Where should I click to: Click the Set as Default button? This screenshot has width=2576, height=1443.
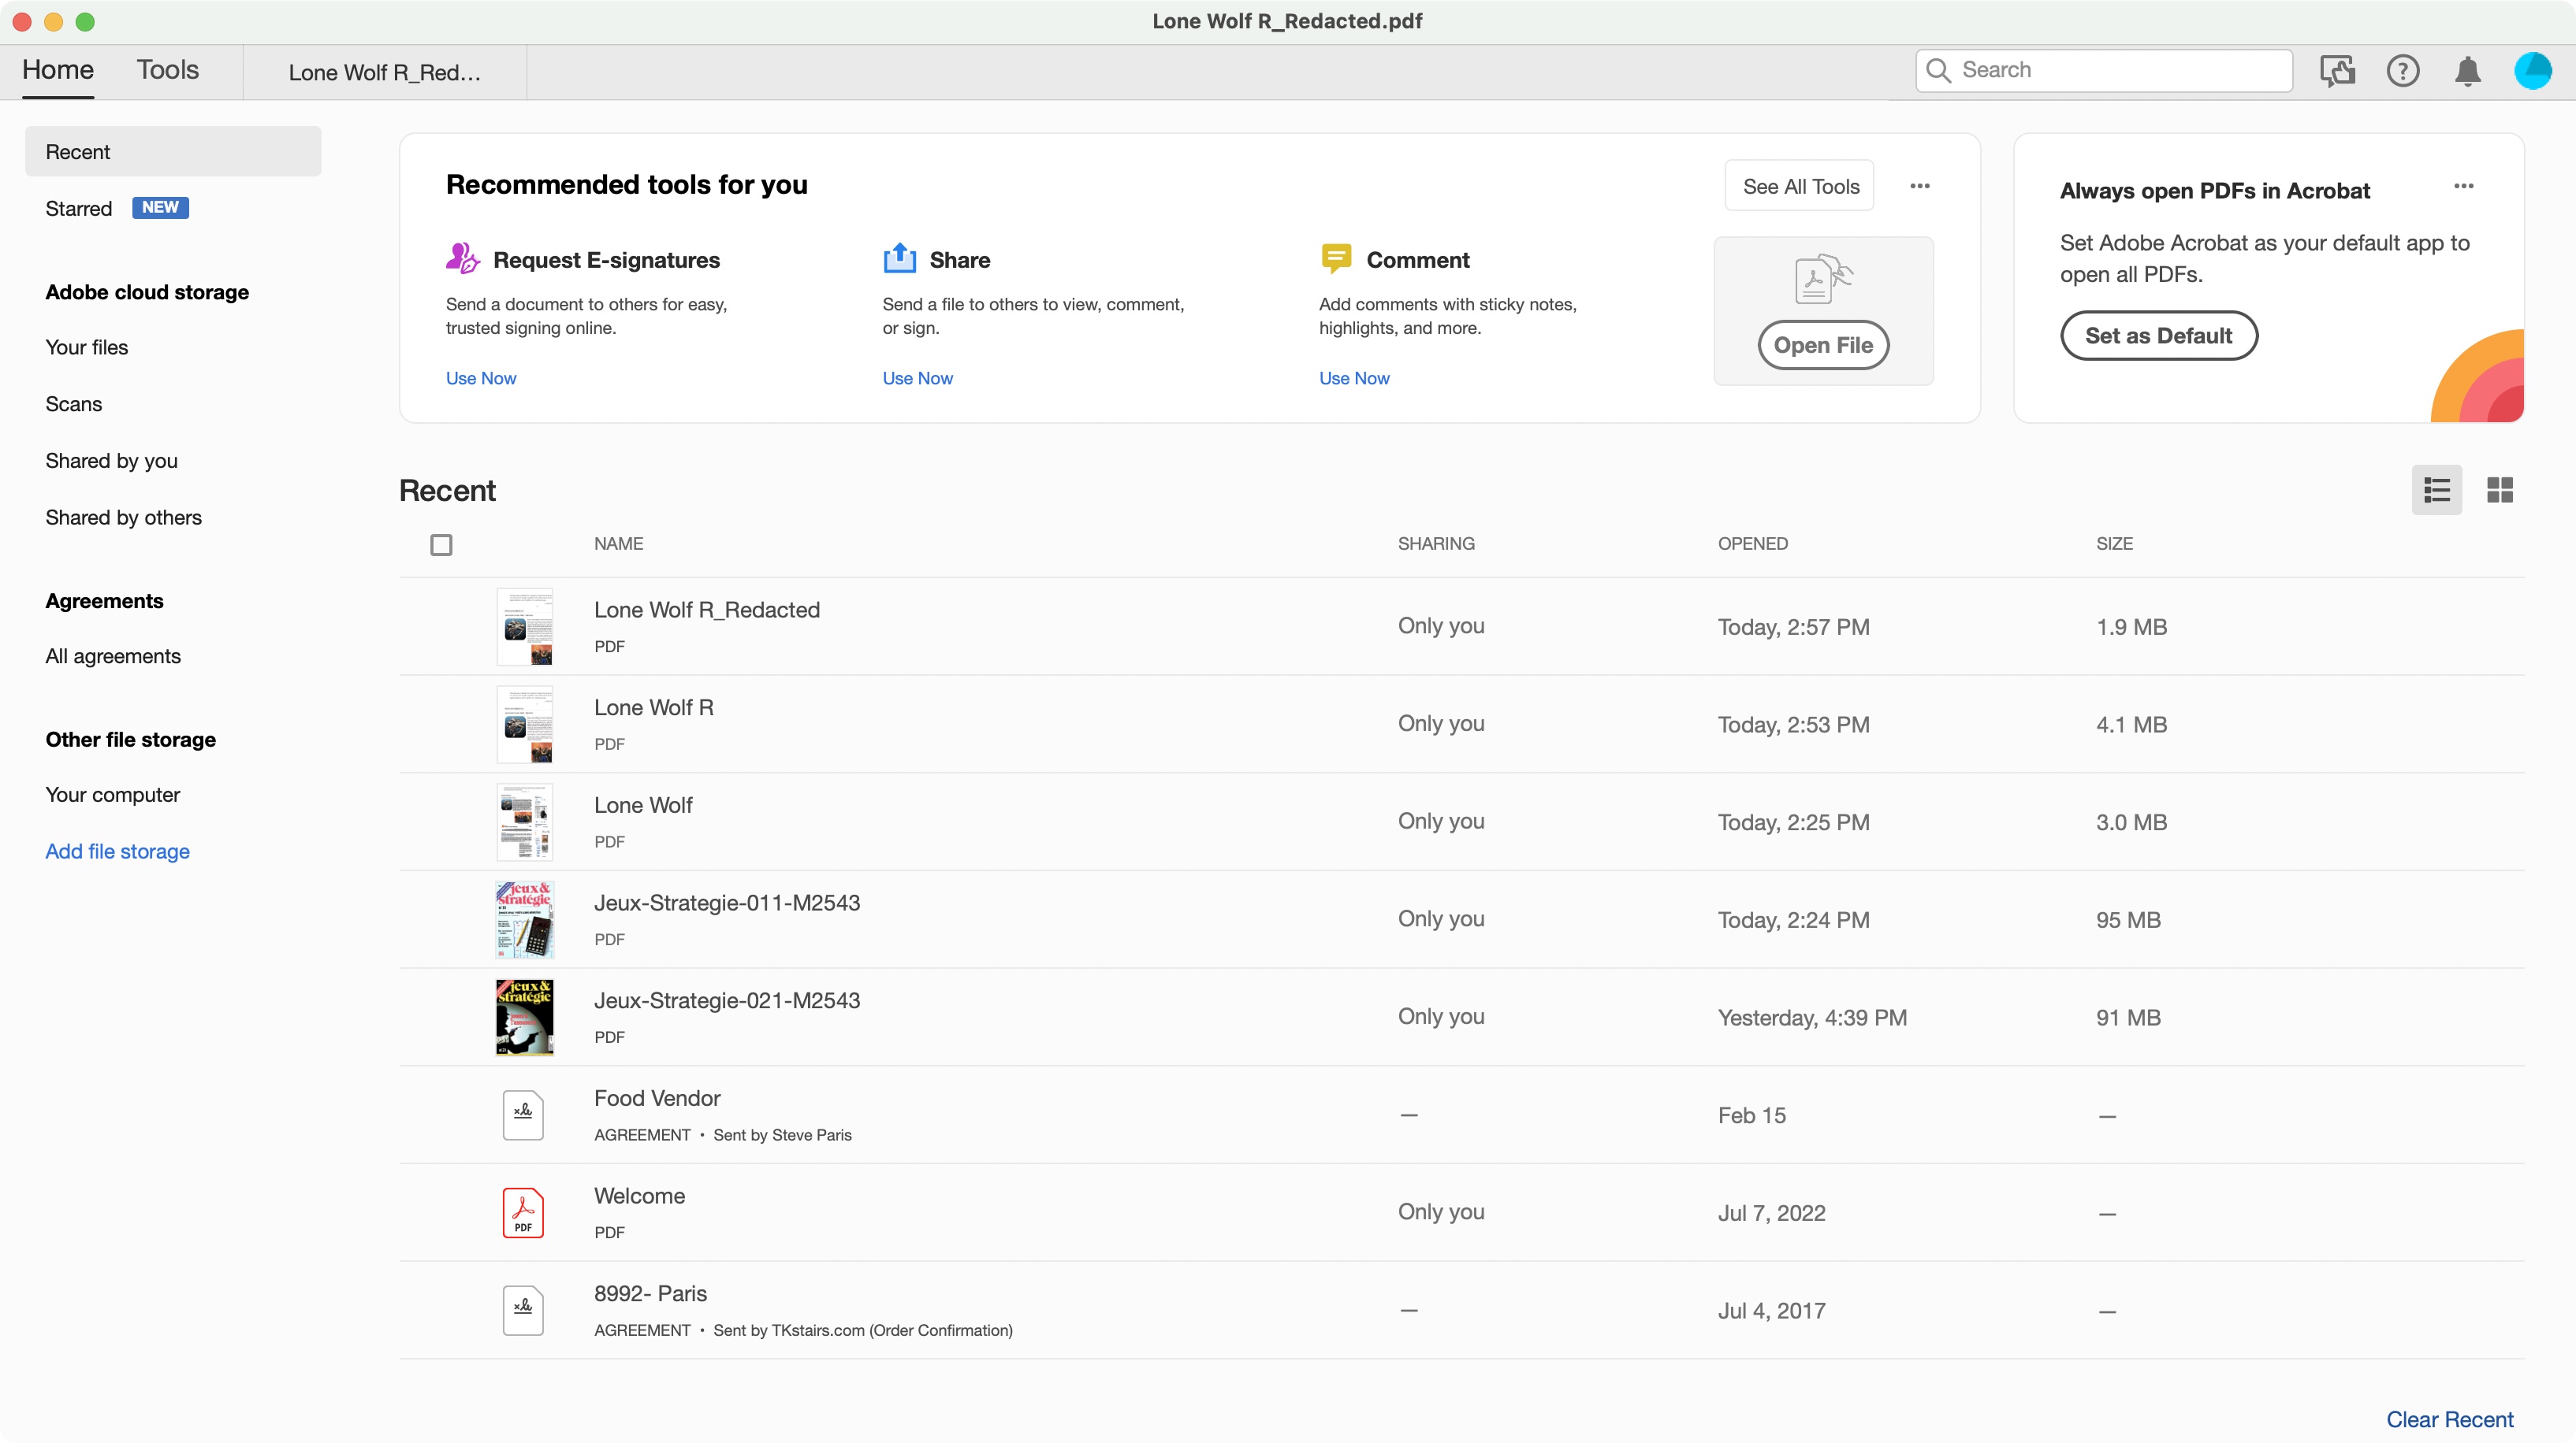point(2158,336)
